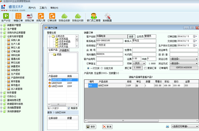The width and height of the screenshot is (199, 131).
Task: Select 库存盘点 in the sidebar tree
Action: coord(15,85)
